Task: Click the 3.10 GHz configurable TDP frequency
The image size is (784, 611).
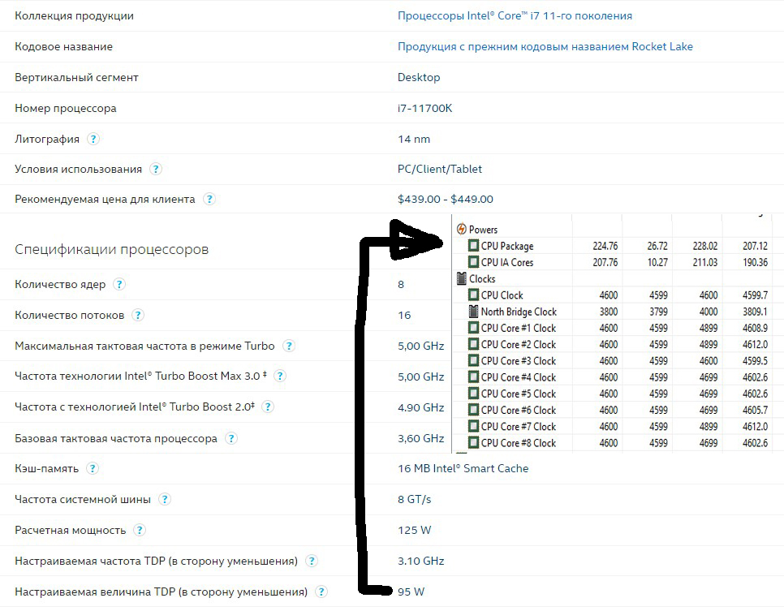Action: point(420,561)
